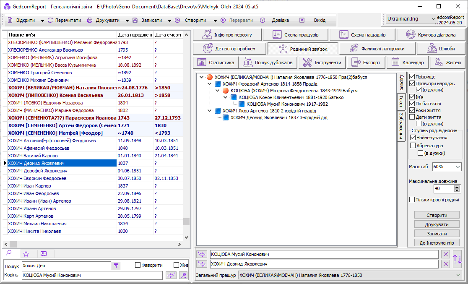Image resolution: width=468 pixels, height=284 pixels.
Task: Clear the КОЦЮБА Мусий Кононович person field
Action: click(x=446, y=254)
